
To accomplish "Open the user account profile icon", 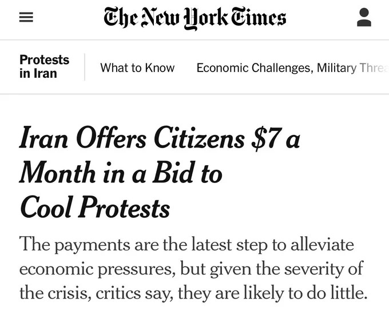I will [364, 17].
